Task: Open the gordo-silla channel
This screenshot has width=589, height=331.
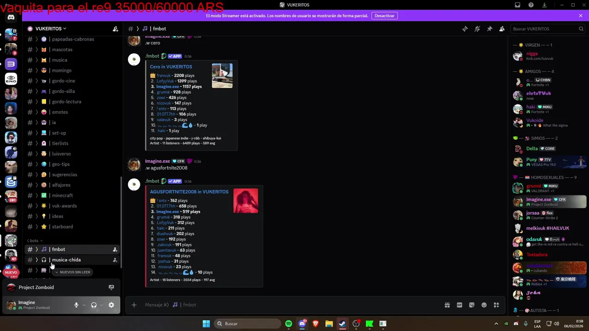Action: 73,91
